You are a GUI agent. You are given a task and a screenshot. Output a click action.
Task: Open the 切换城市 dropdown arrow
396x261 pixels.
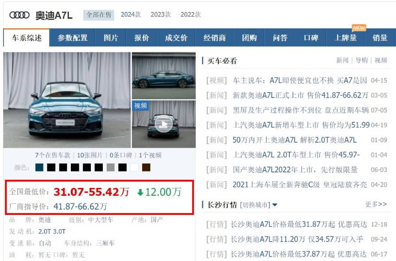click(275, 205)
